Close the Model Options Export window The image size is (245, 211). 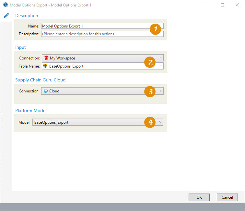pos(237,5)
